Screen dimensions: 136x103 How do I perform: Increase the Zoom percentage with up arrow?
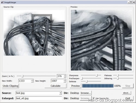click(65, 75)
